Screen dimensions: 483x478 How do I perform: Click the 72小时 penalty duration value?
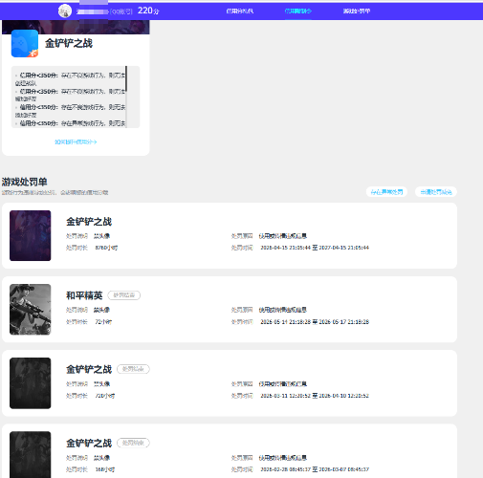pyautogui.click(x=103, y=322)
